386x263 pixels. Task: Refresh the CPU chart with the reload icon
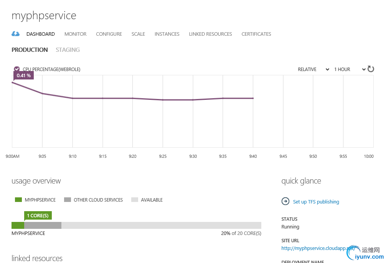point(371,69)
